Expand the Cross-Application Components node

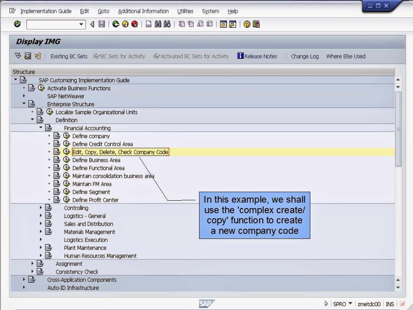pyautogui.click(x=24, y=280)
